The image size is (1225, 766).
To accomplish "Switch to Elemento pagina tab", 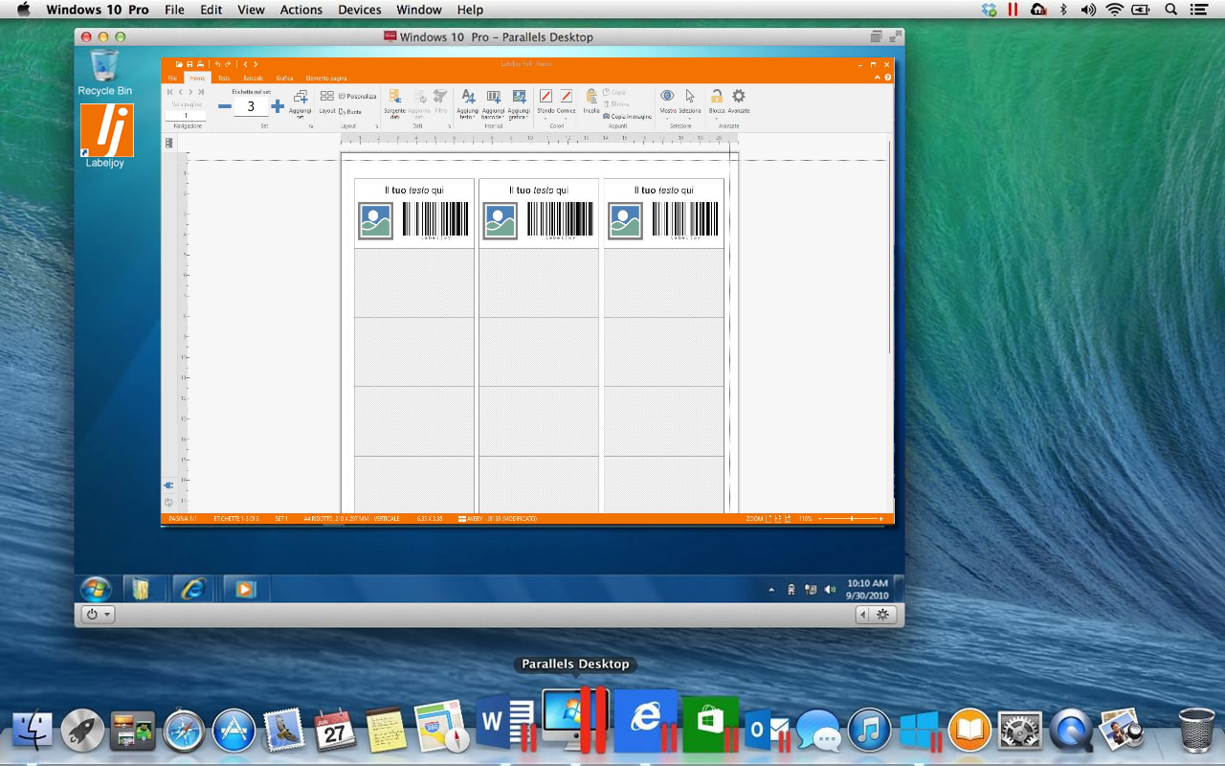I will click(x=326, y=78).
